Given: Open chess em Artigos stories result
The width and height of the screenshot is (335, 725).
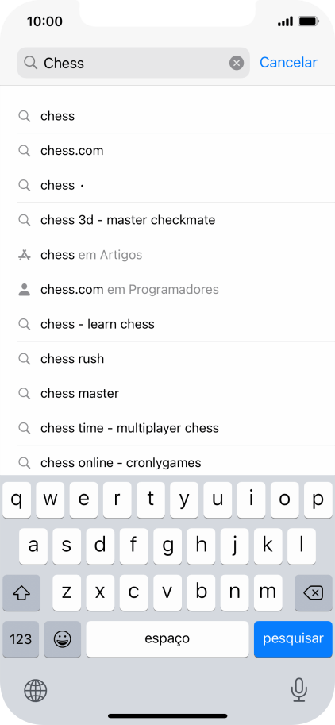Looking at the screenshot, I should (176, 255).
